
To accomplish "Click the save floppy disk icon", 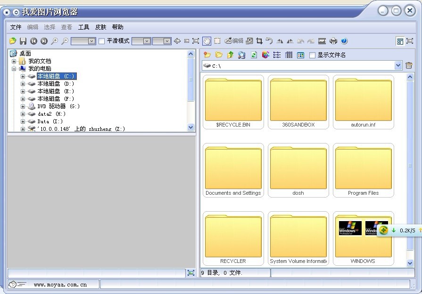I will pos(23,41).
